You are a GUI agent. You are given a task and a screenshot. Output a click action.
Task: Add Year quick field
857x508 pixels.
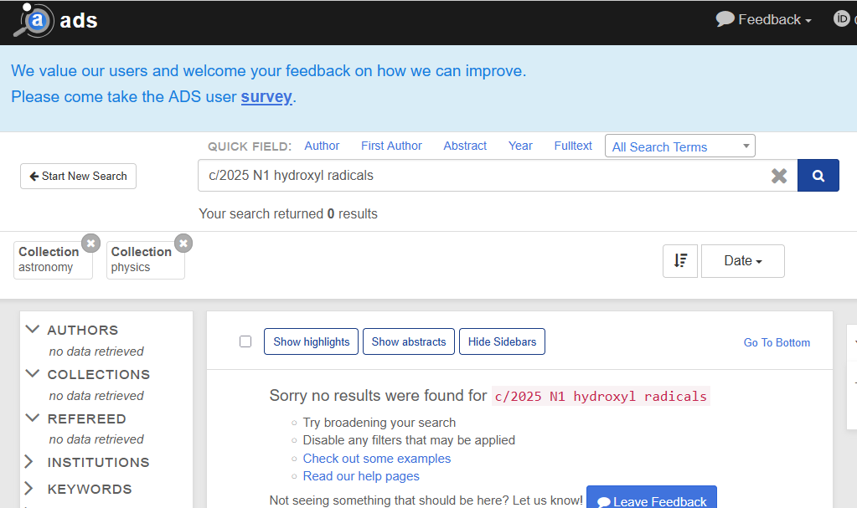coord(520,146)
